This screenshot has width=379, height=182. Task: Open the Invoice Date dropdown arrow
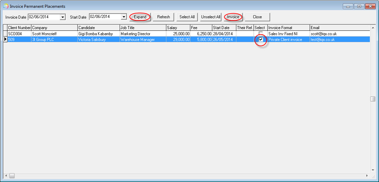[63, 17]
